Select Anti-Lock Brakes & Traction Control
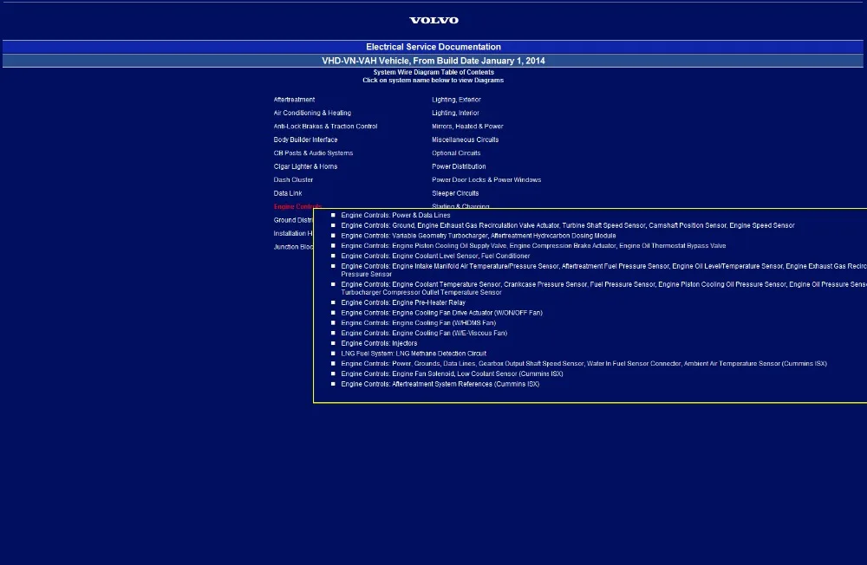The width and height of the screenshot is (867, 565). [325, 126]
